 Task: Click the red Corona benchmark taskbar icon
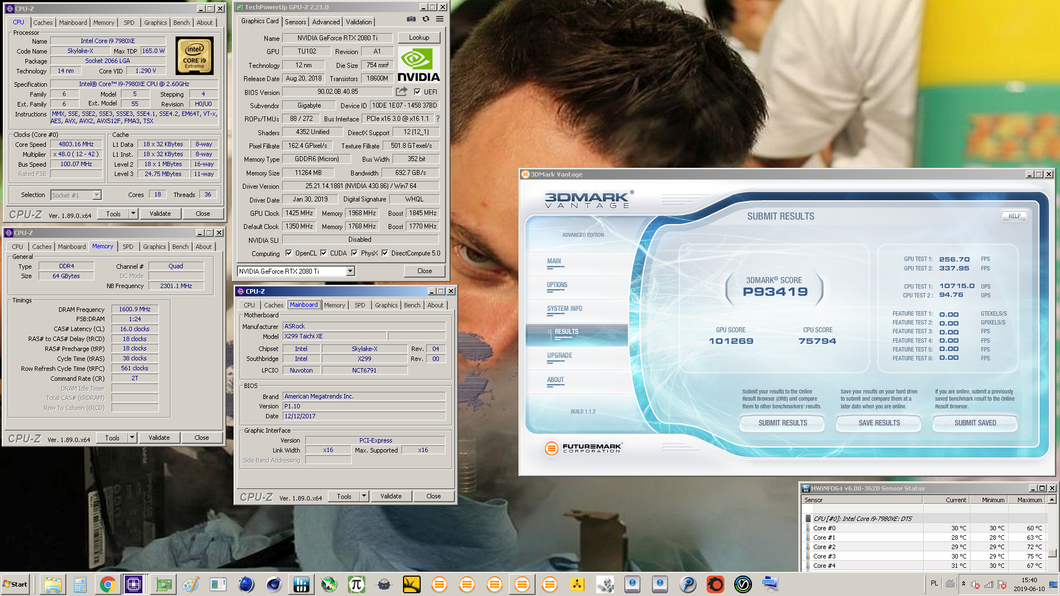click(715, 584)
